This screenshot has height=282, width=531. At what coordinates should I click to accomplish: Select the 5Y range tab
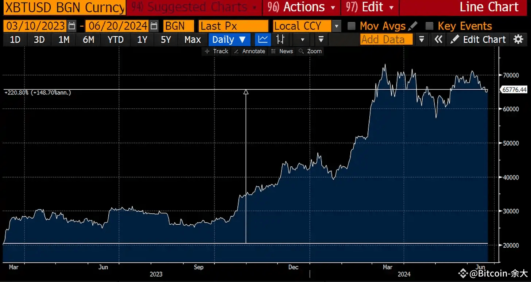pos(166,39)
